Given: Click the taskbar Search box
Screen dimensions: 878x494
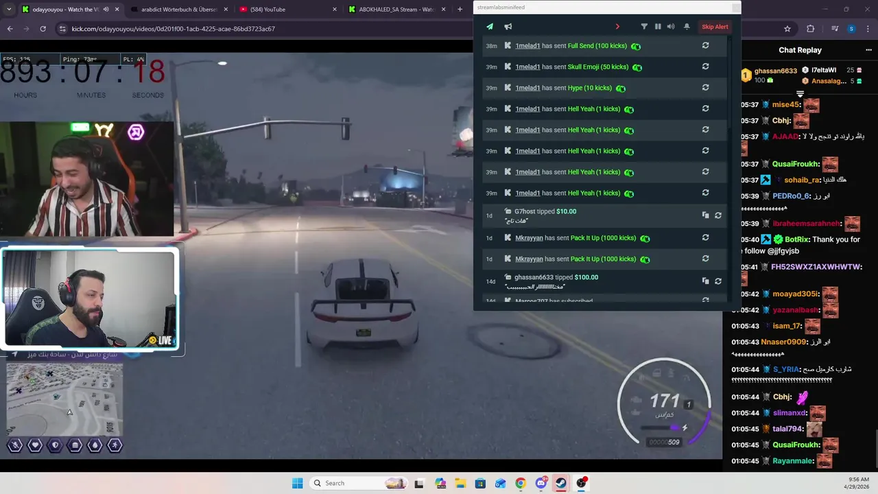Looking at the screenshot, I should (x=357, y=483).
